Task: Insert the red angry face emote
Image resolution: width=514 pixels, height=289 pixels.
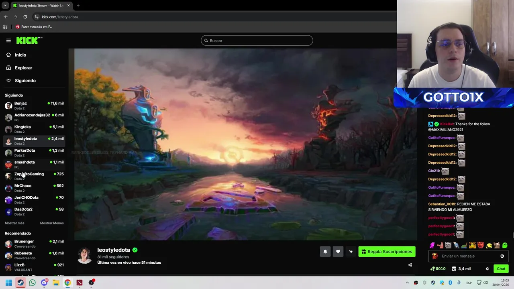Action: click(x=481, y=245)
